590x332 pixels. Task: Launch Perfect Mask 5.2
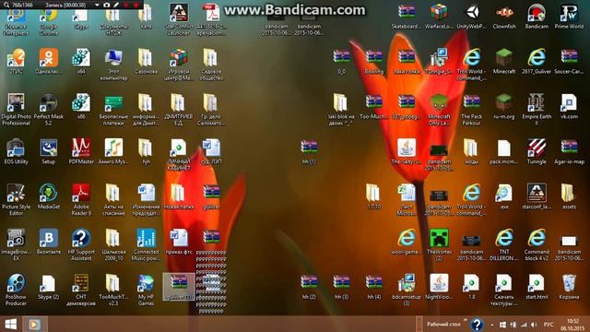pos(49,110)
